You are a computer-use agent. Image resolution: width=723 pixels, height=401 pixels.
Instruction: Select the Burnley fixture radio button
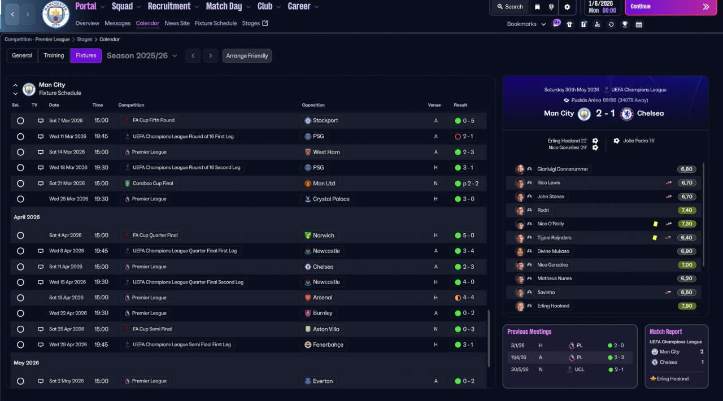click(20, 313)
